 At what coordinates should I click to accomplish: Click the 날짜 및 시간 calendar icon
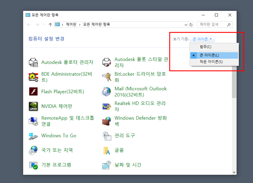[107, 165]
